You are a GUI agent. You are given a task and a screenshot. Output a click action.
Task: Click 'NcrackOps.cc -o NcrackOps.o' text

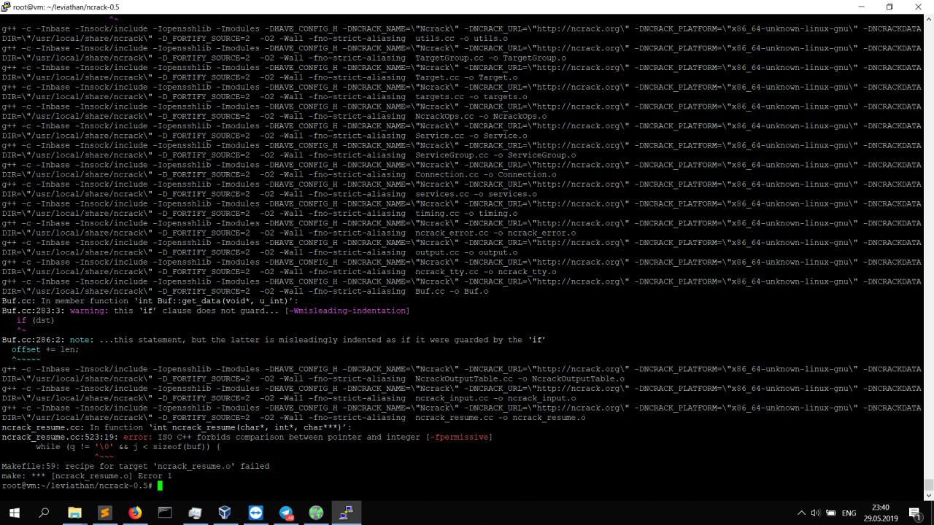pos(481,116)
